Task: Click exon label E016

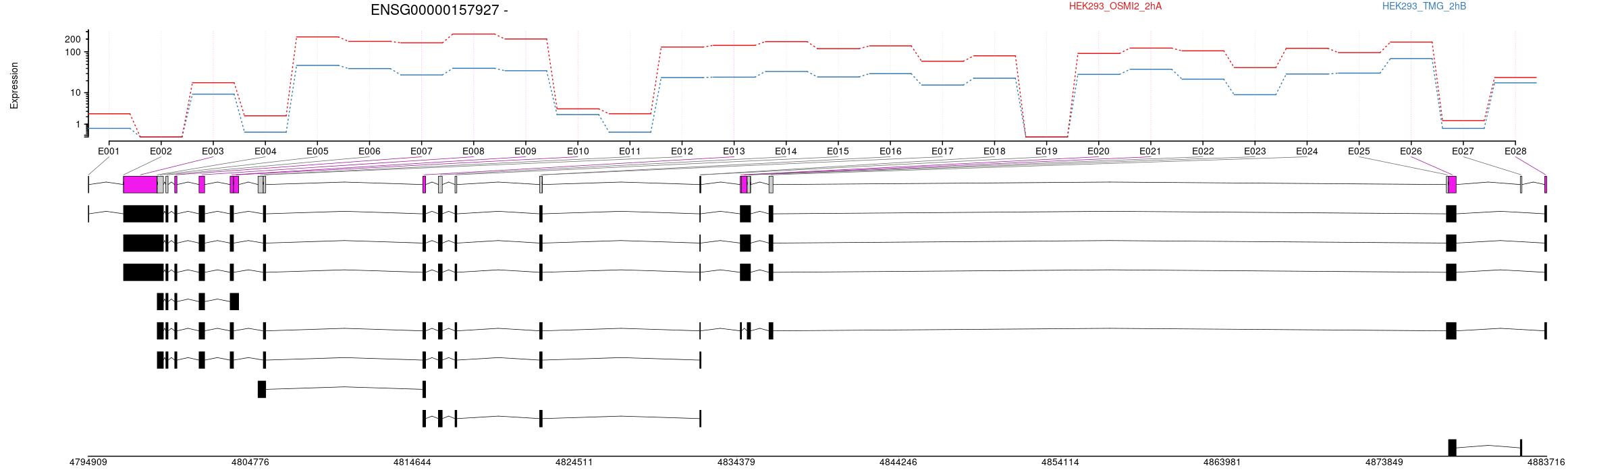Action: 890,151
